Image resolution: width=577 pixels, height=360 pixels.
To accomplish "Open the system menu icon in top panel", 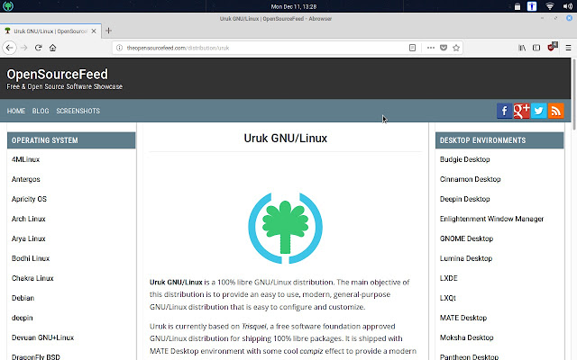I will (8, 6).
